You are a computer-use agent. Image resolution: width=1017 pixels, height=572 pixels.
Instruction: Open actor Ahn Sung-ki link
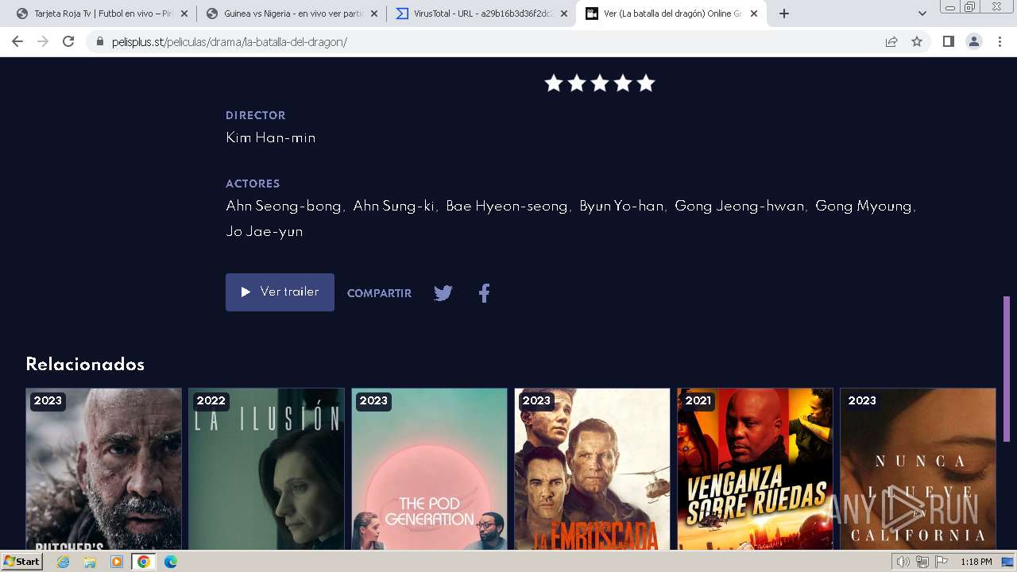(x=394, y=206)
